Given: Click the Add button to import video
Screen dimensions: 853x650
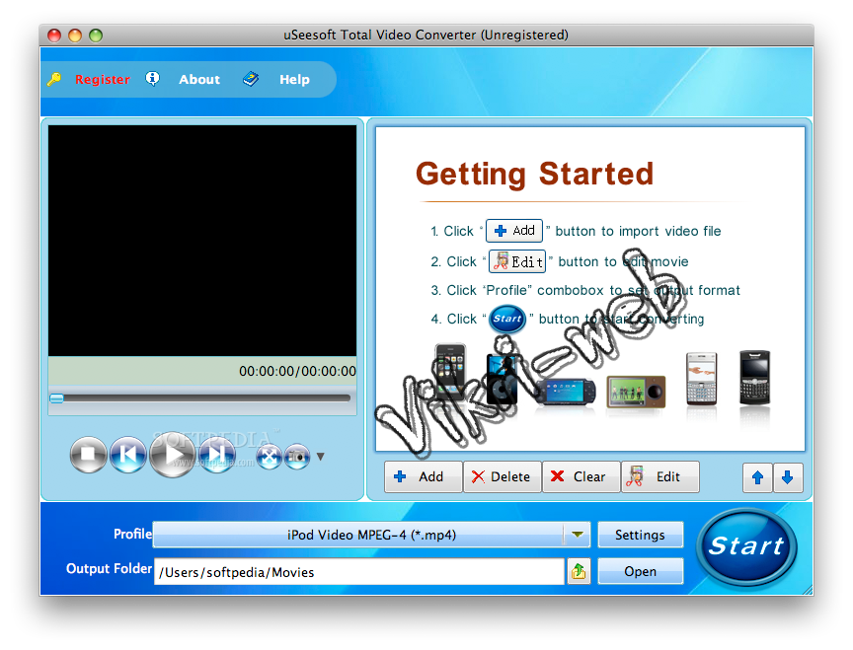Looking at the screenshot, I should point(423,476).
